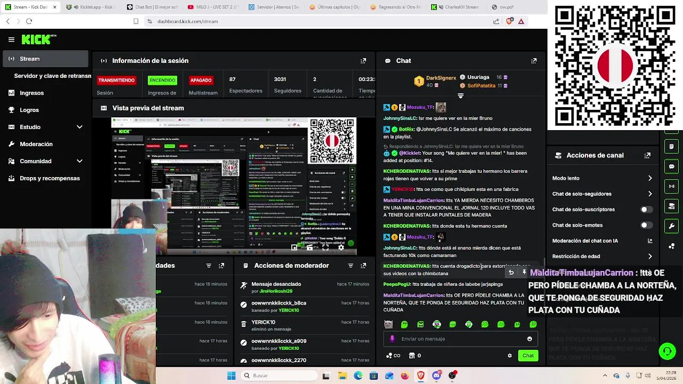Click the green support headset bubble
This screenshot has width=683, height=384.
click(x=667, y=351)
